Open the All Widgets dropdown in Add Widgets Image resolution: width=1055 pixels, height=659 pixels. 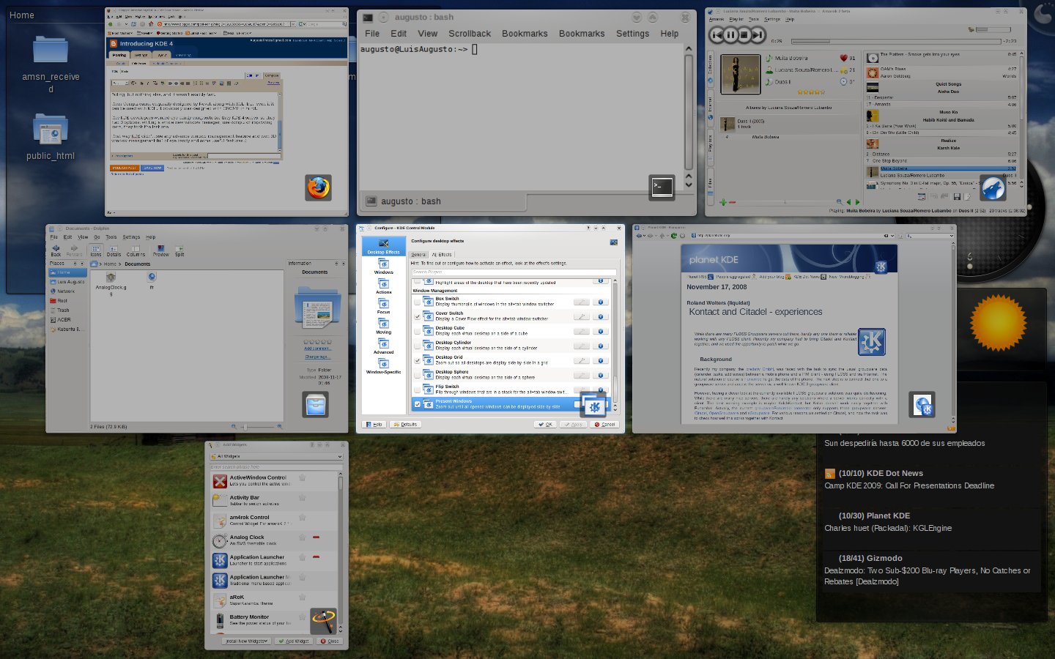coord(276,456)
